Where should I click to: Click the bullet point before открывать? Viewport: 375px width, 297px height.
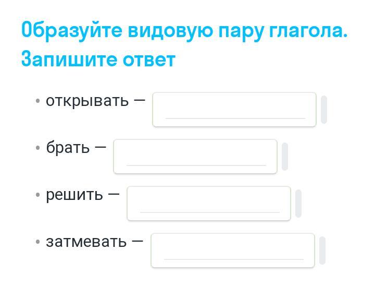tap(38, 101)
